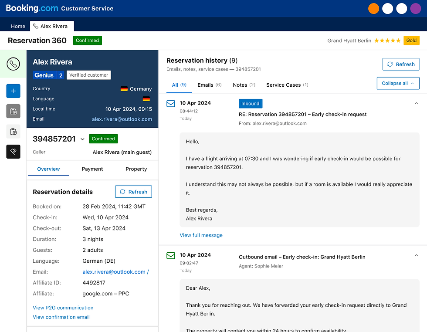Open View confirmation email link
This screenshot has width=427, height=332.
(x=61, y=317)
